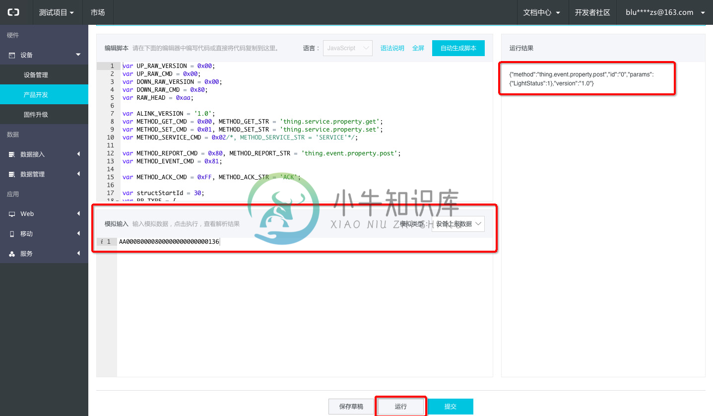Image resolution: width=713 pixels, height=416 pixels.
Task: Expand the 服务 sidebar arrow
Action: coord(78,254)
